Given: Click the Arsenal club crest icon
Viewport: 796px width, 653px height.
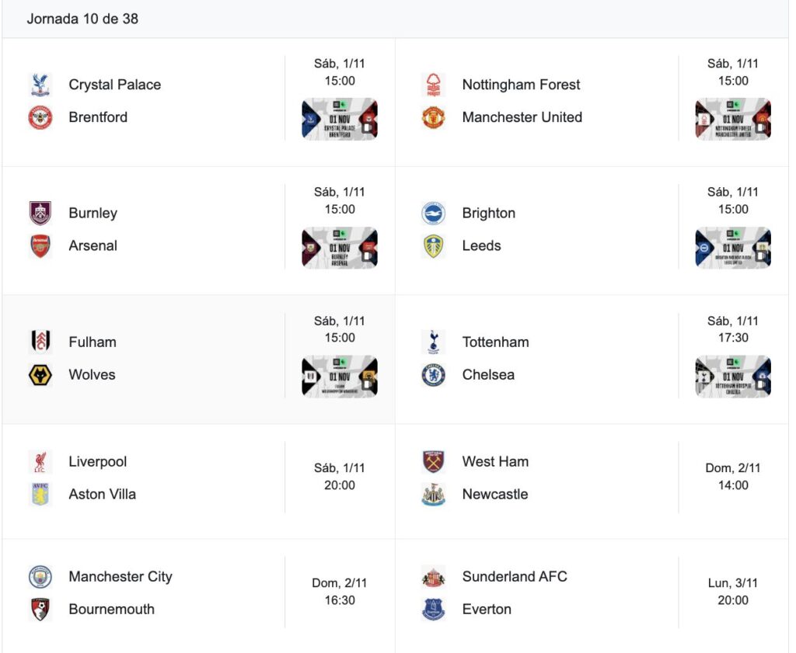Looking at the screenshot, I should [40, 246].
